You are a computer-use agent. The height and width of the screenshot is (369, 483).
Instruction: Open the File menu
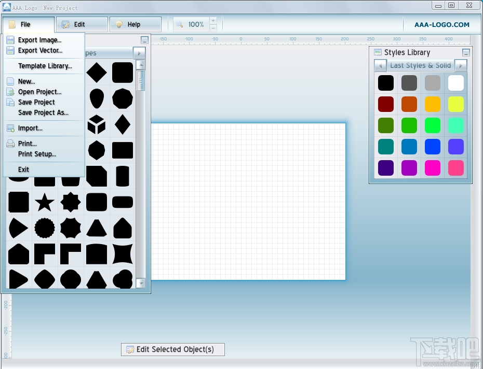pyautogui.click(x=29, y=24)
